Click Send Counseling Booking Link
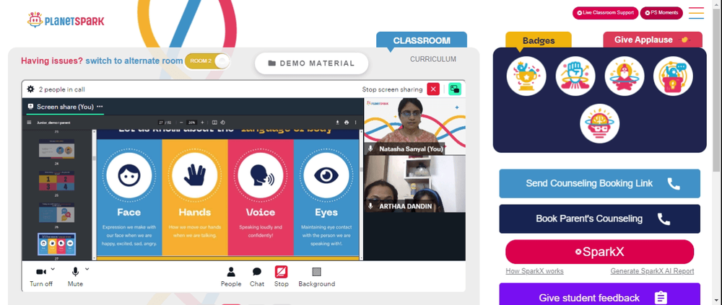The height and width of the screenshot is (305, 722). 599,184
